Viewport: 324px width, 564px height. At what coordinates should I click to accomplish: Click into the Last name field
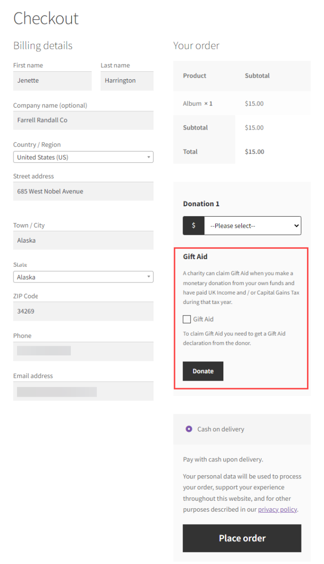click(127, 81)
